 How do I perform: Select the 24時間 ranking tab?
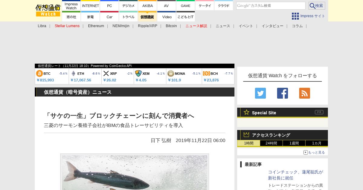271,143
